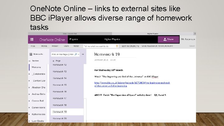Click the Share person icon
The width and height of the screenshot is (224, 126).
tap(165, 40)
